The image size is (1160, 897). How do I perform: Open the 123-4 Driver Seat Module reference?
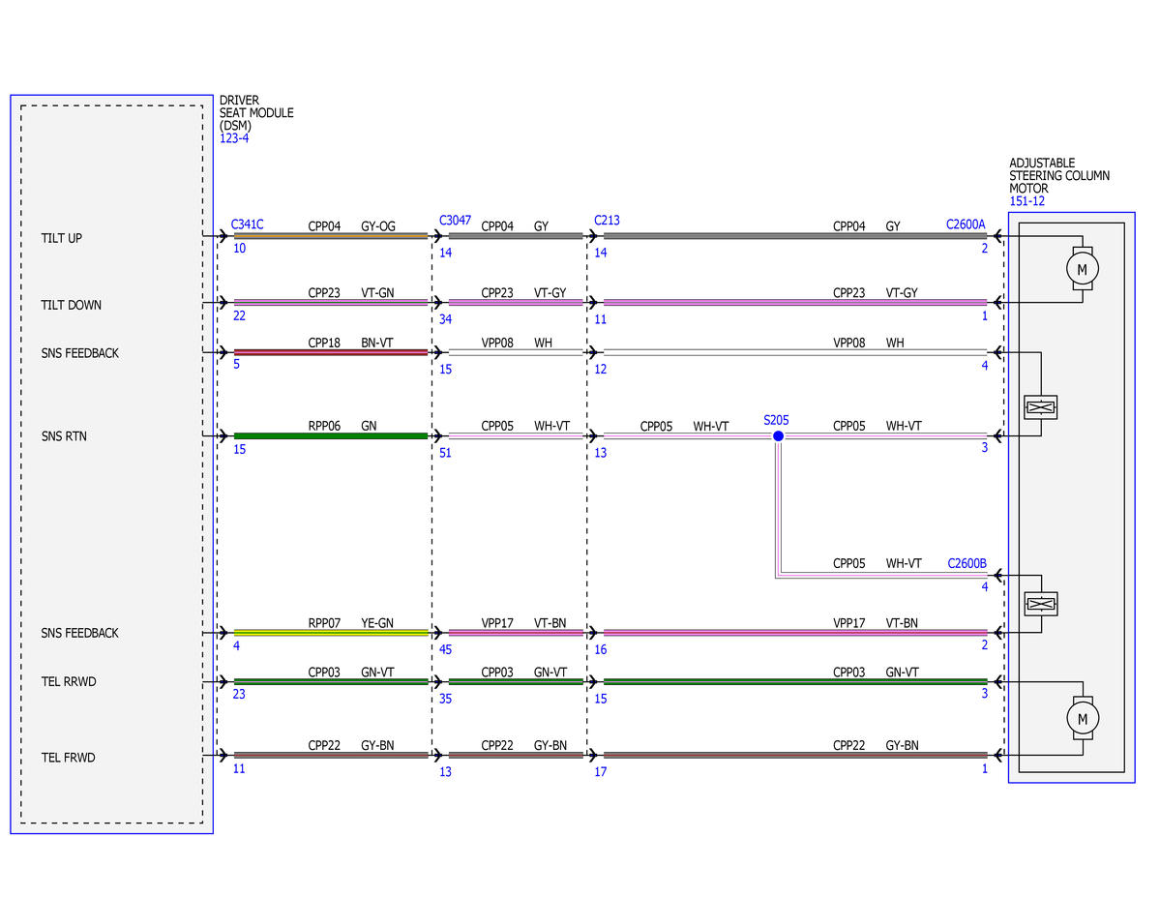point(234,138)
